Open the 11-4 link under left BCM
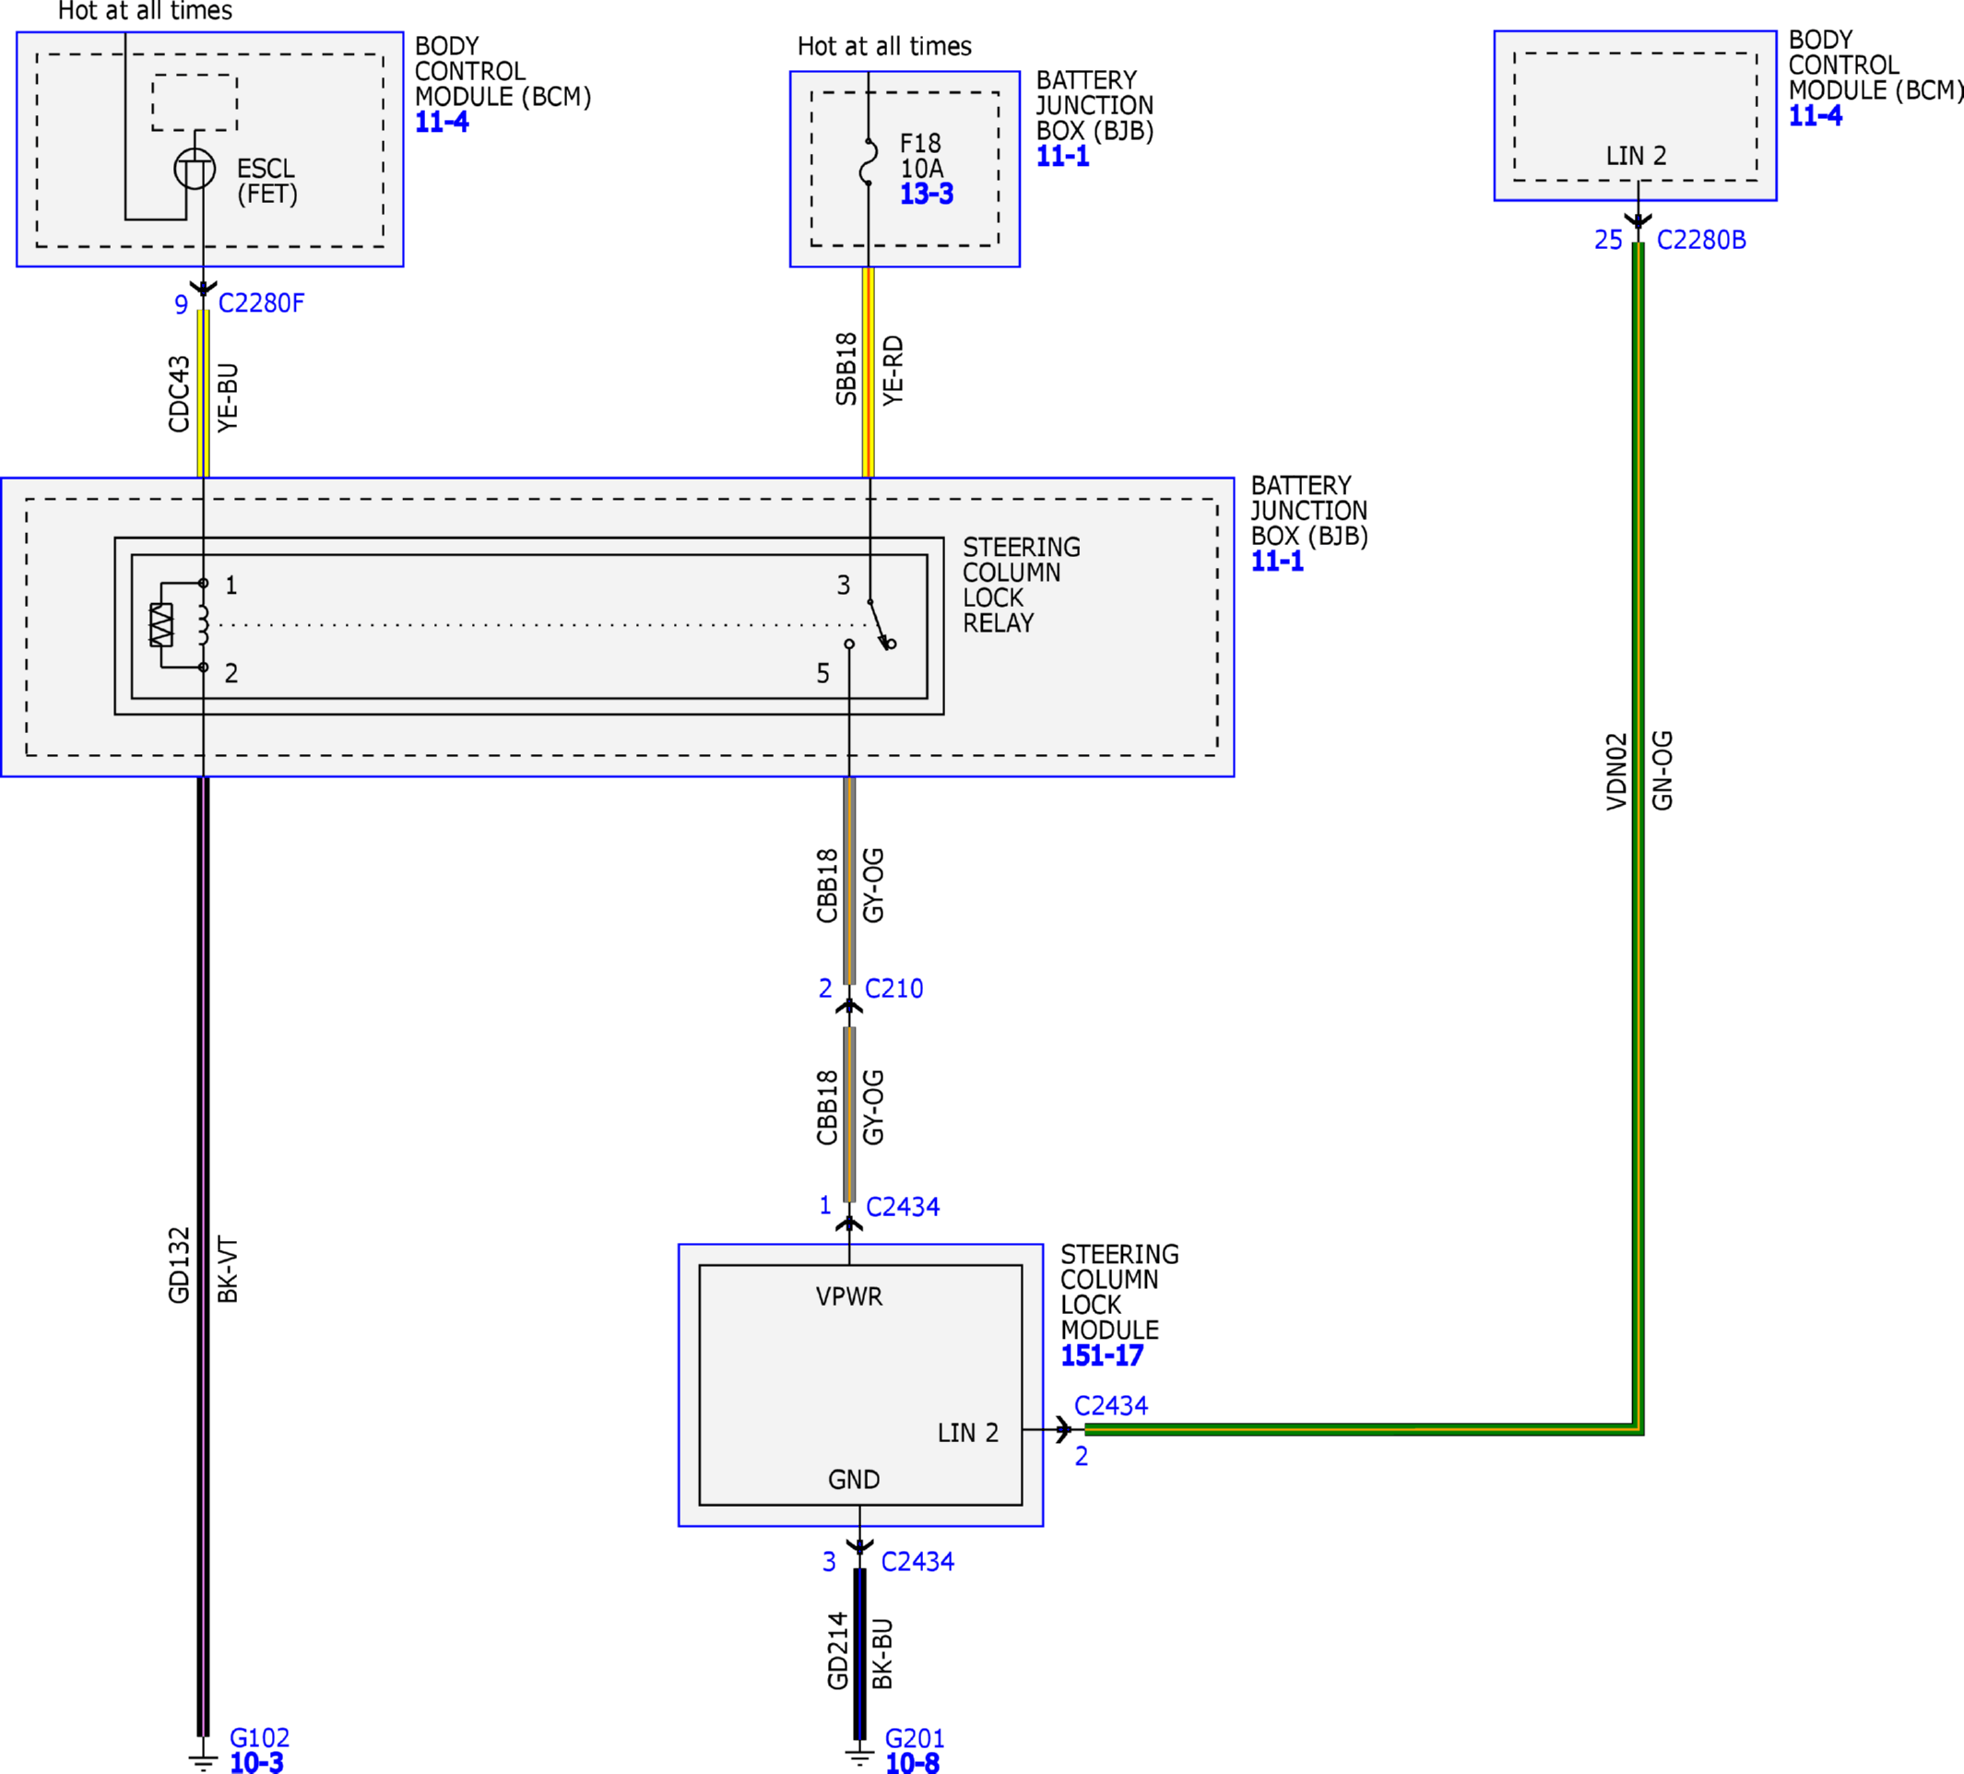 click(x=442, y=122)
